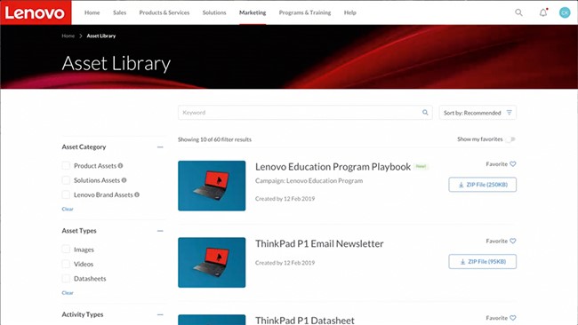Open the Sales menu
Screen dimensions: 578x325
coord(119,12)
